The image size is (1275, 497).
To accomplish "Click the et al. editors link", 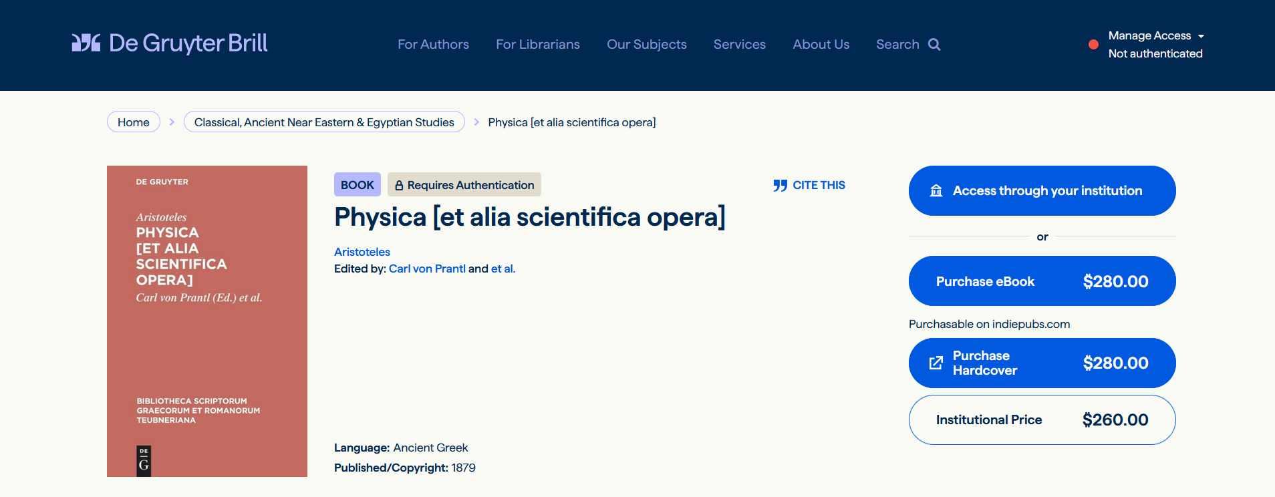I will (x=503, y=269).
